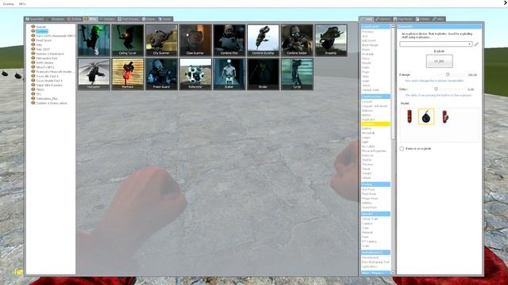Spawn the Ceiling Turret NPC
This screenshot has height=285, width=508.
[128, 40]
